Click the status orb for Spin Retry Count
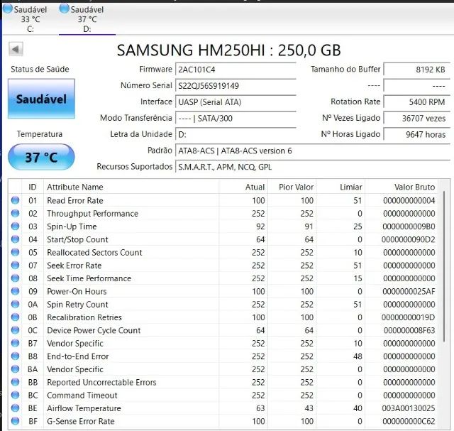Screen dimensions: 454x431 (x=15, y=304)
